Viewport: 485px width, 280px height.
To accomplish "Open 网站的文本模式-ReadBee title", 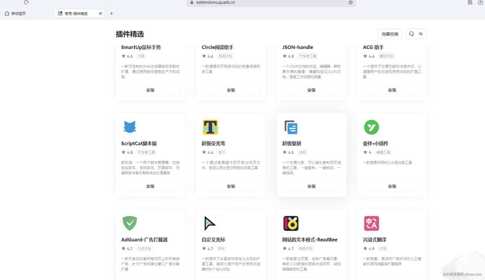I will pos(310,240).
